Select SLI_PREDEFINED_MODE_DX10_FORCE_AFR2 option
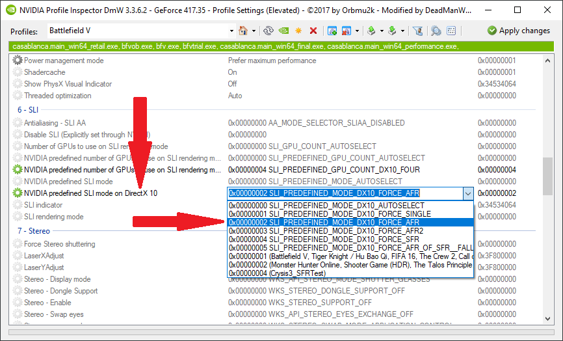 coord(350,231)
